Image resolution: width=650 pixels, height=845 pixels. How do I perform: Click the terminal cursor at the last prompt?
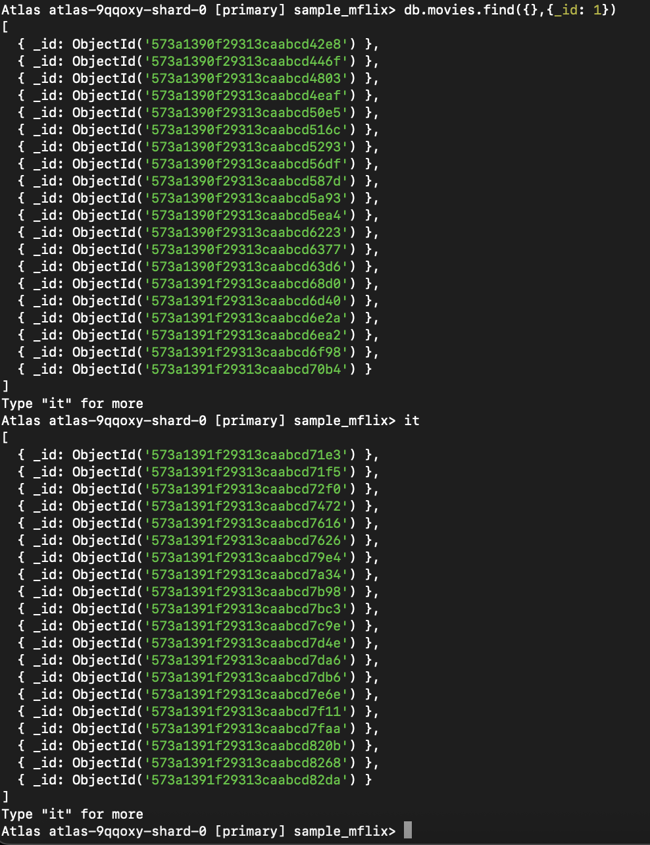click(x=408, y=830)
